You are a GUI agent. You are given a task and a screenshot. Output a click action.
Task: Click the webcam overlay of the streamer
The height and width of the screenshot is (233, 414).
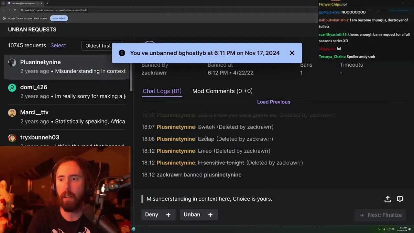pos(65,189)
